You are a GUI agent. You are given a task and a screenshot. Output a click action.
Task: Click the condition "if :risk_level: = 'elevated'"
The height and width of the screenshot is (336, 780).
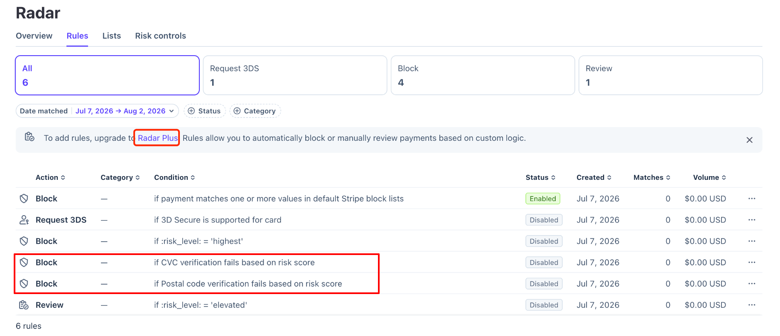[x=201, y=305]
